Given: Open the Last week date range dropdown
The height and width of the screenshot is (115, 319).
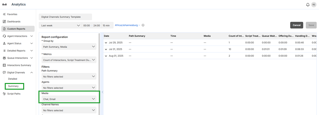Looking at the screenshot, I should (x=60, y=26).
